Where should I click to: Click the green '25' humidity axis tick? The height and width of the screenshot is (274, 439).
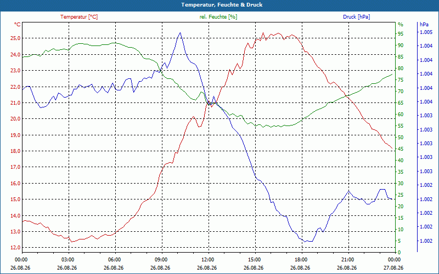click(401, 195)
